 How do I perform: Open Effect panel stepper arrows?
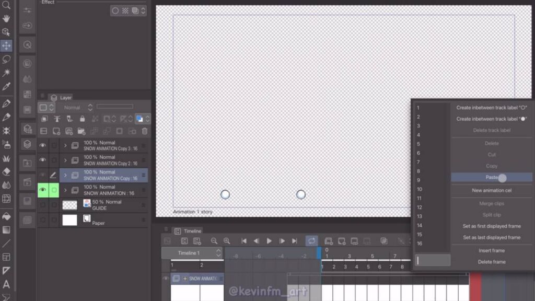[143, 10]
